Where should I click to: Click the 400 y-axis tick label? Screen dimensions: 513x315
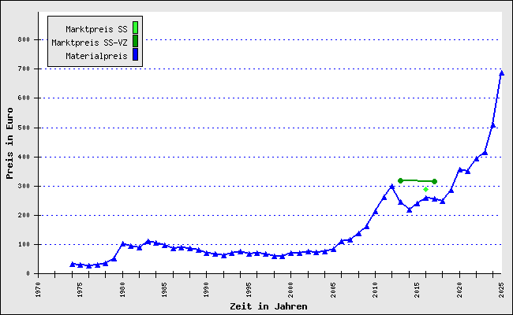[x=24, y=157]
